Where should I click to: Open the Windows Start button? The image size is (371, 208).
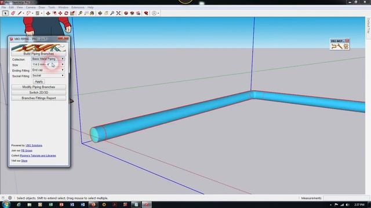click(x=6, y=205)
